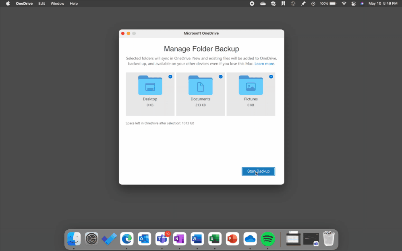This screenshot has width=402, height=251.
Task: Open the OneDrive menu in the menu bar
Action: pos(24,4)
